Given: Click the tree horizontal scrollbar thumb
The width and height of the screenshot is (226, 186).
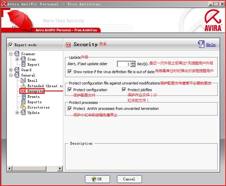Looking at the screenshot, I should pyautogui.click(x=29, y=168).
